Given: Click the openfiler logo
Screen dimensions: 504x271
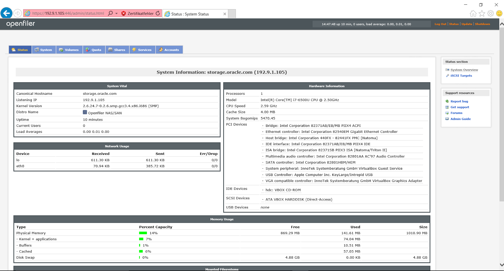Looking at the screenshot, I should tap(20, 24).
